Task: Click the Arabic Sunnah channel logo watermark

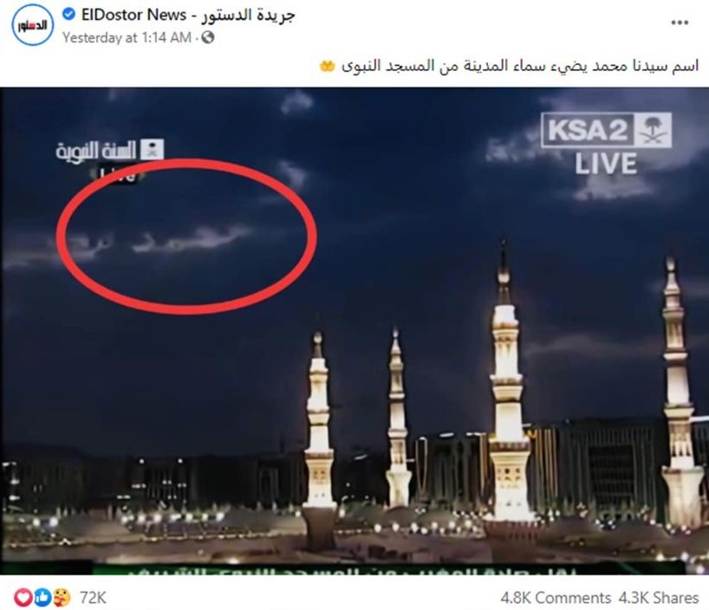Action: pos(109,157)
